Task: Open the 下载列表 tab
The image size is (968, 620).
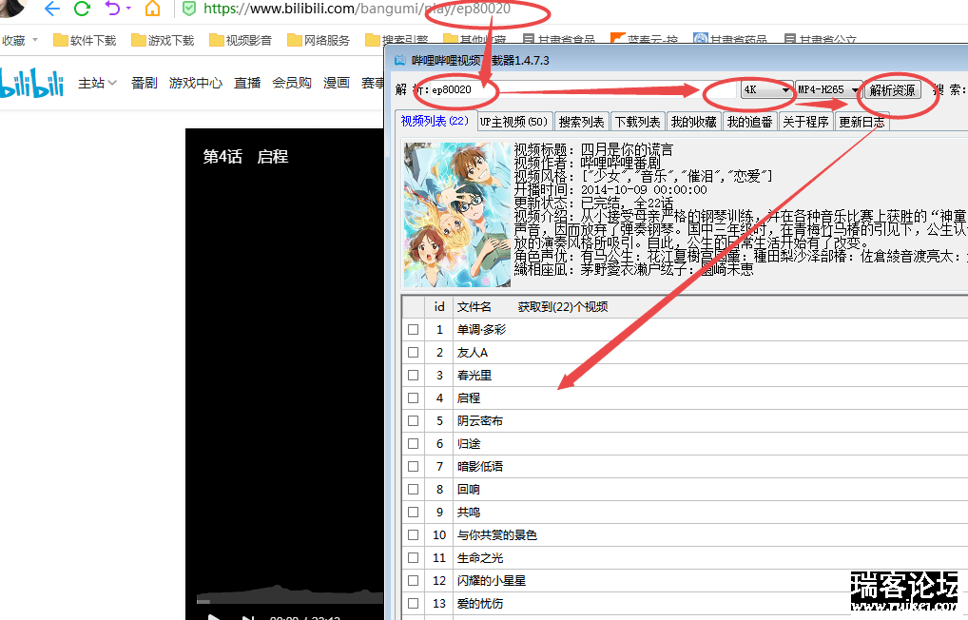Action: [638, 122]
